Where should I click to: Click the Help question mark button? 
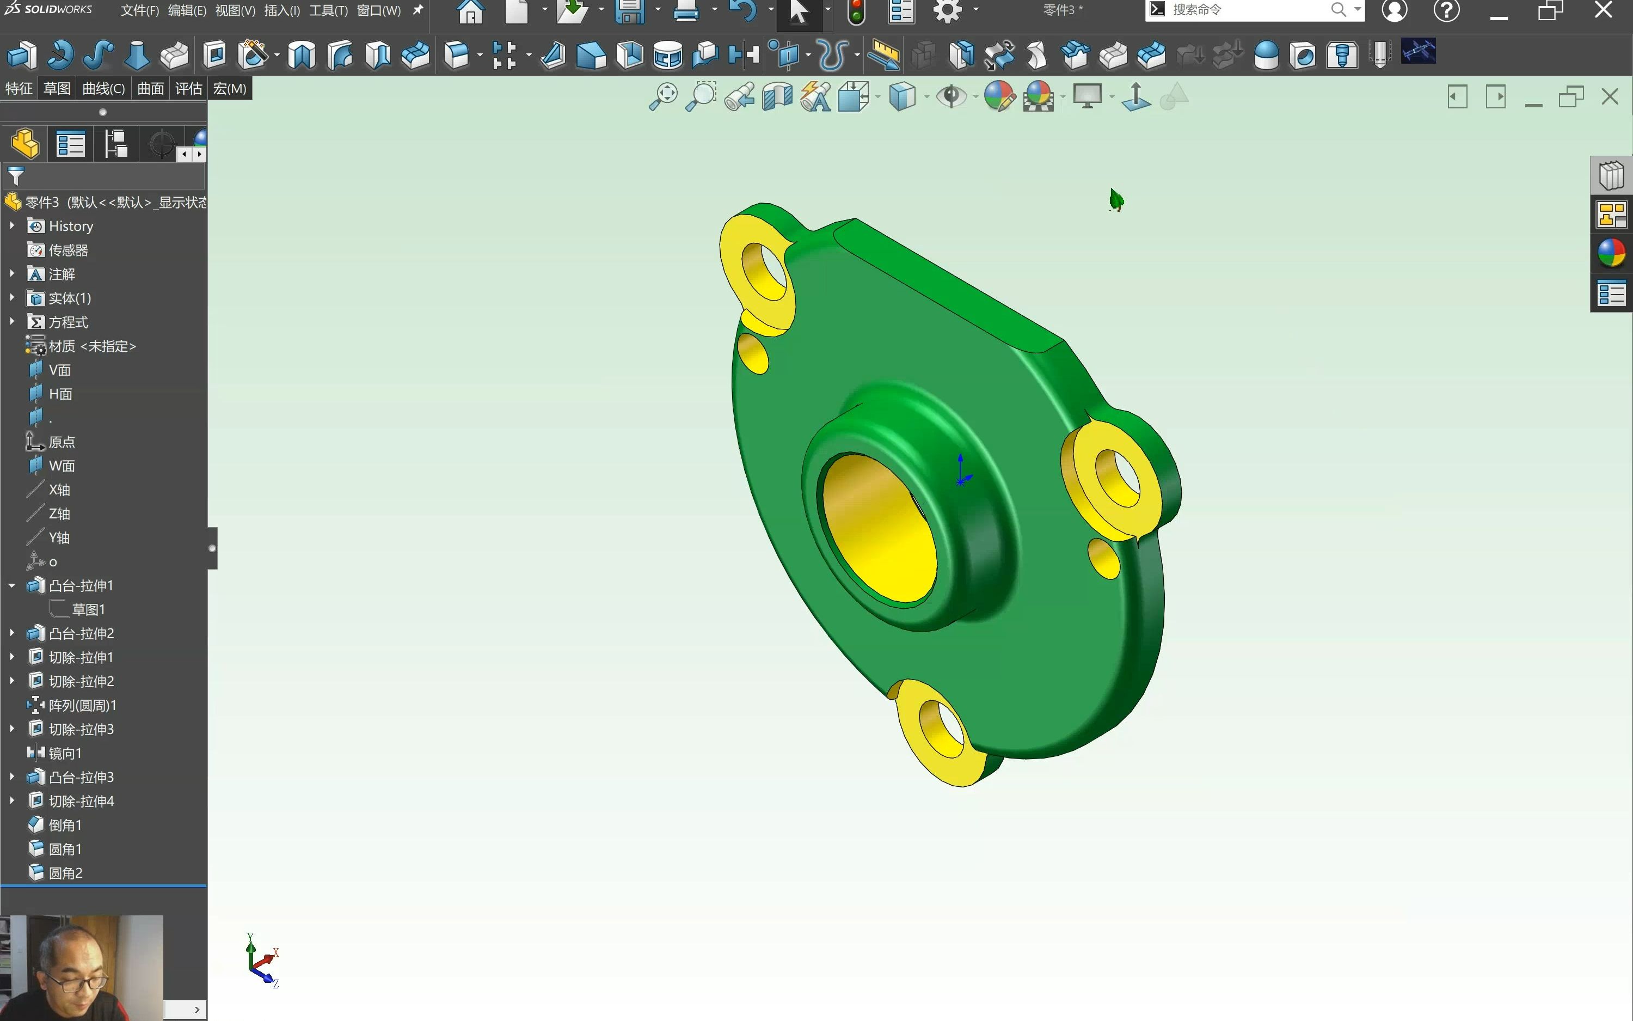(x=1447, y=10)
